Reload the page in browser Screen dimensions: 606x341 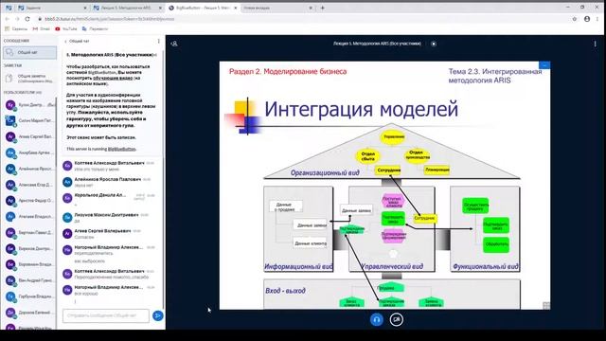pyautogui.click(x=27, y=19)
